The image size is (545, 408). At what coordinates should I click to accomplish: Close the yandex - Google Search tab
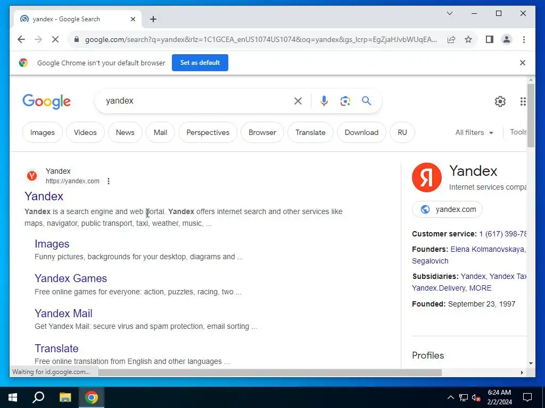tap(133, 19)
